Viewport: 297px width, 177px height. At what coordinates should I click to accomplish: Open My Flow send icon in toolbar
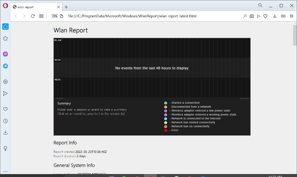258,16
